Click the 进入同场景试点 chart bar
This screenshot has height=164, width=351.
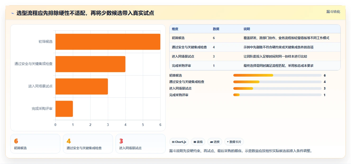[x=81, y=86]
